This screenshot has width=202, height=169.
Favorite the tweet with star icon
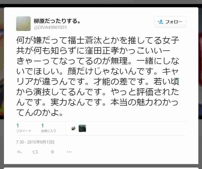(52, 152)
